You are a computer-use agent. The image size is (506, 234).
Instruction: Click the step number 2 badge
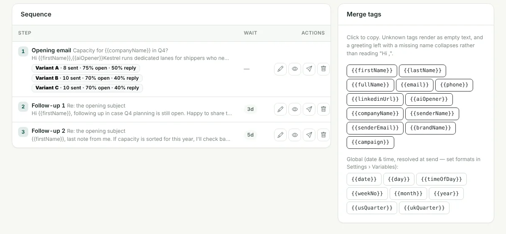pyautogui.click(x=23, y=107)
